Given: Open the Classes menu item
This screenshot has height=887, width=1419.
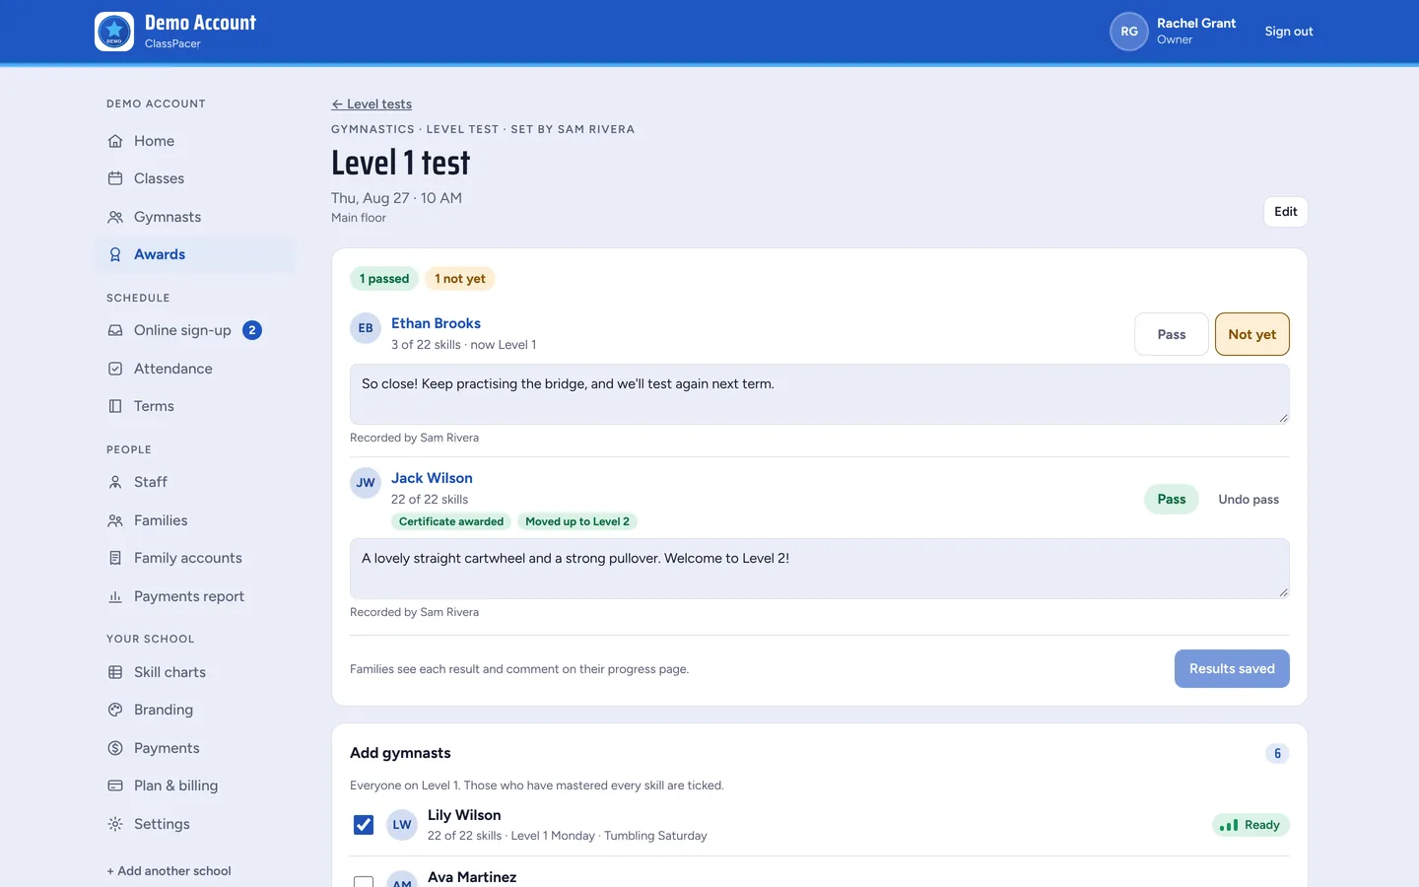Looking at the screenshot, I should pyautogui.click(x=195, y=178).
